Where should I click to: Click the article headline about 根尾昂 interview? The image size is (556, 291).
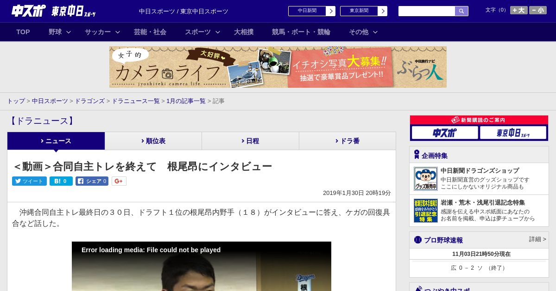[x=142, y=166]
